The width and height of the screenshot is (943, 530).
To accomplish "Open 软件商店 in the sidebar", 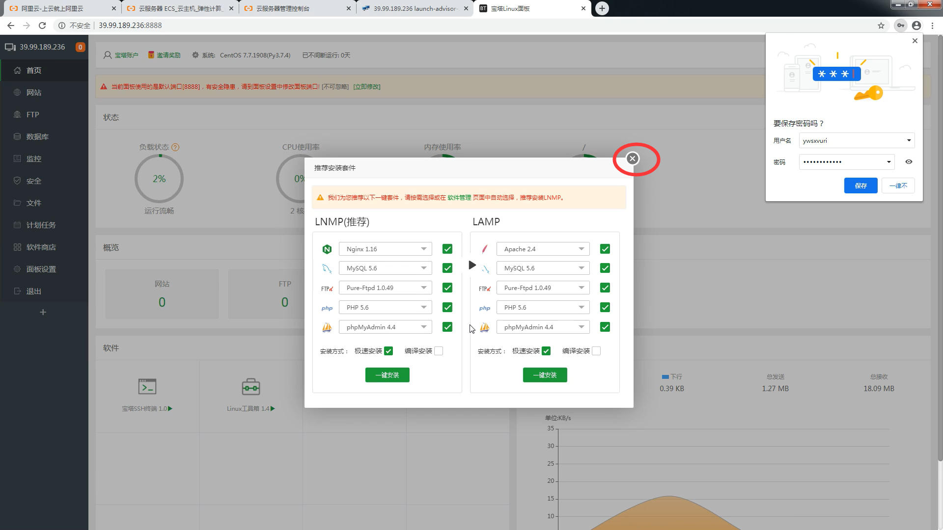I will (44, 247).
